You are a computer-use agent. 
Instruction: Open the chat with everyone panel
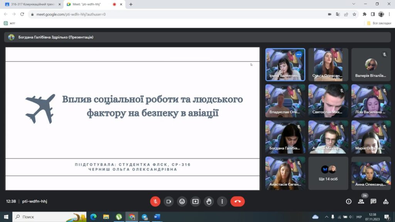tap(373, 201)
